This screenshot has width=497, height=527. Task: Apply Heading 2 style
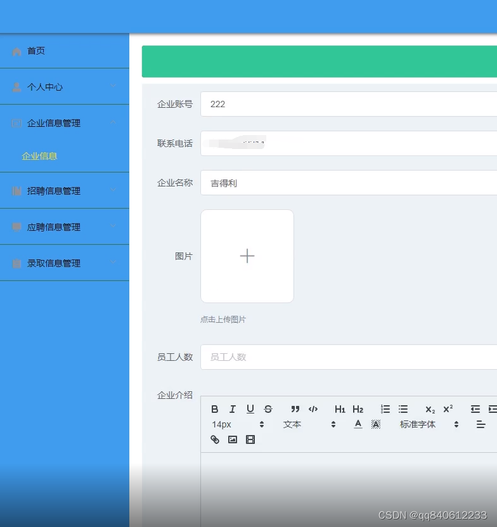click(x=358, y=409)
